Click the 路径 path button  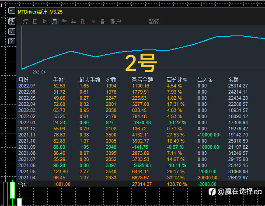coord(154,21)
